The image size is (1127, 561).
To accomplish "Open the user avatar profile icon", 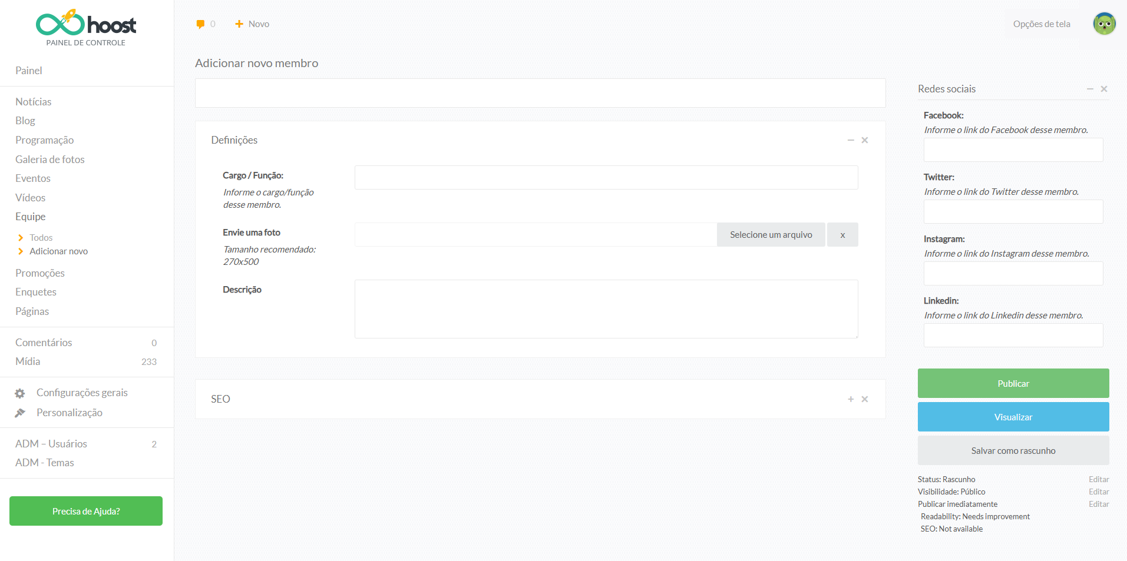I will (x=1104, y=24).
